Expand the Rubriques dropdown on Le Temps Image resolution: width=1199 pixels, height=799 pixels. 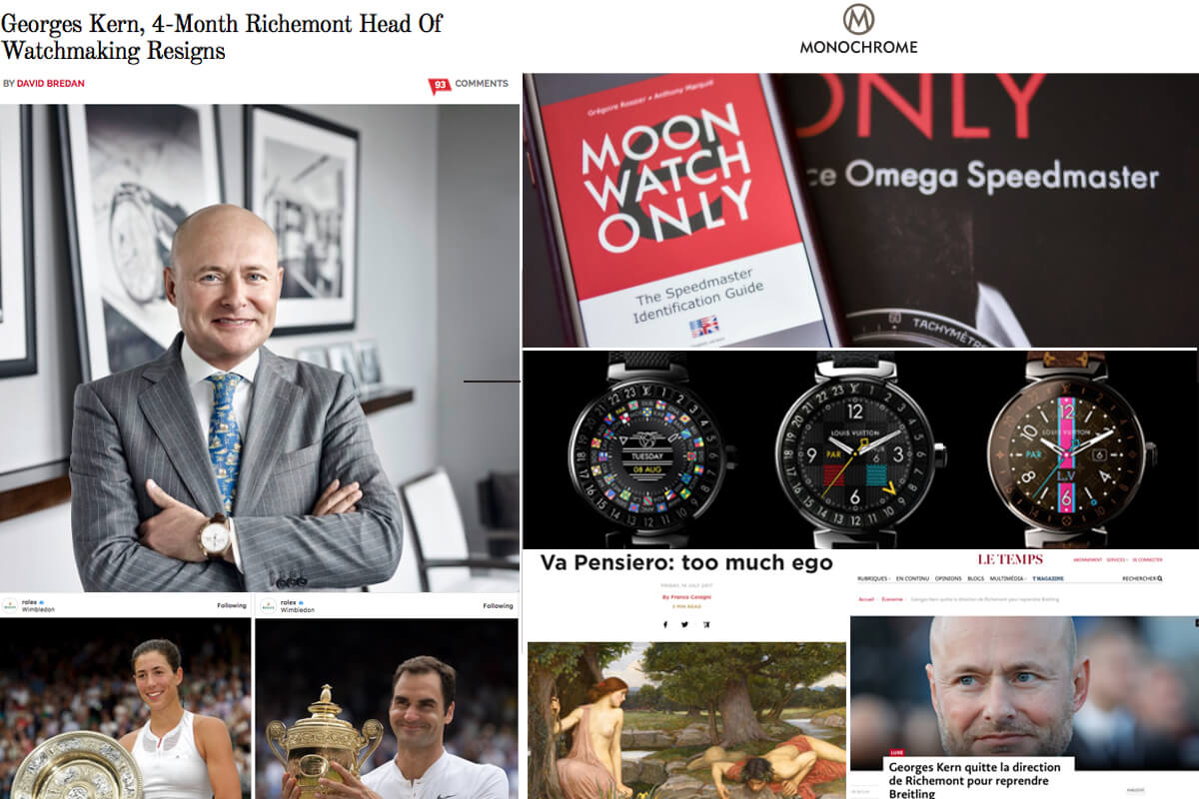[873, 578]
